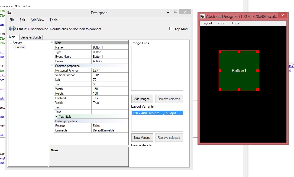Click the top-left red resize handle of Button1
The height and width of the screenshot is (177, 294).
[x=220, y=52]
